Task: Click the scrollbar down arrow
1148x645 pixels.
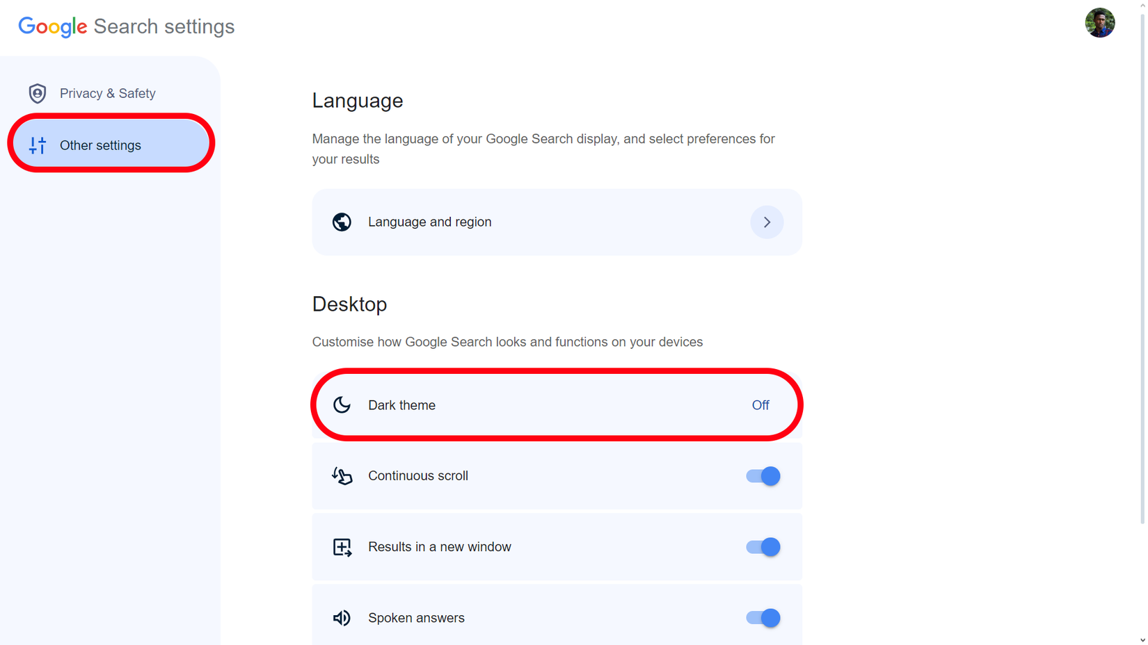Action: (1142, 640)
